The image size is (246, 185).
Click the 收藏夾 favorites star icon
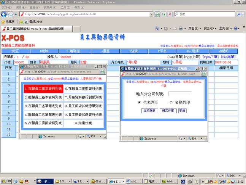point(3,22)
